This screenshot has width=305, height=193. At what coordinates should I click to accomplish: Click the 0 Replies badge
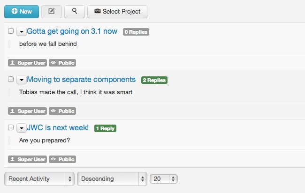[136, 32]
